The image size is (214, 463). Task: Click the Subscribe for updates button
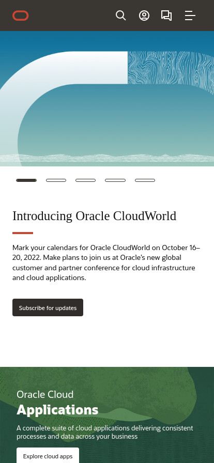tap(48, 307)
